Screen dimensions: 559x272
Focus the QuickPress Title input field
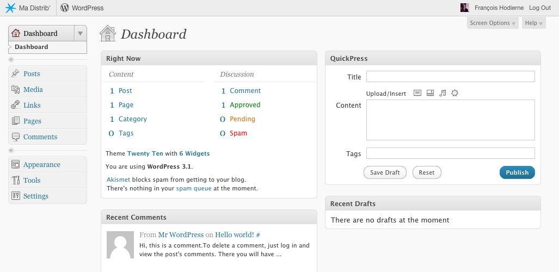tap(450, 77)
